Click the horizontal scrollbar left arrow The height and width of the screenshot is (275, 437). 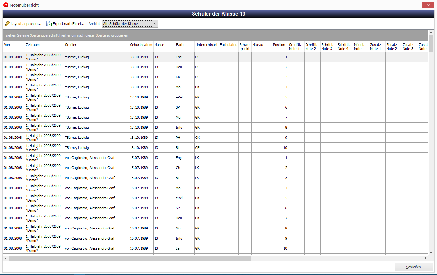click(x=6, y=258)
